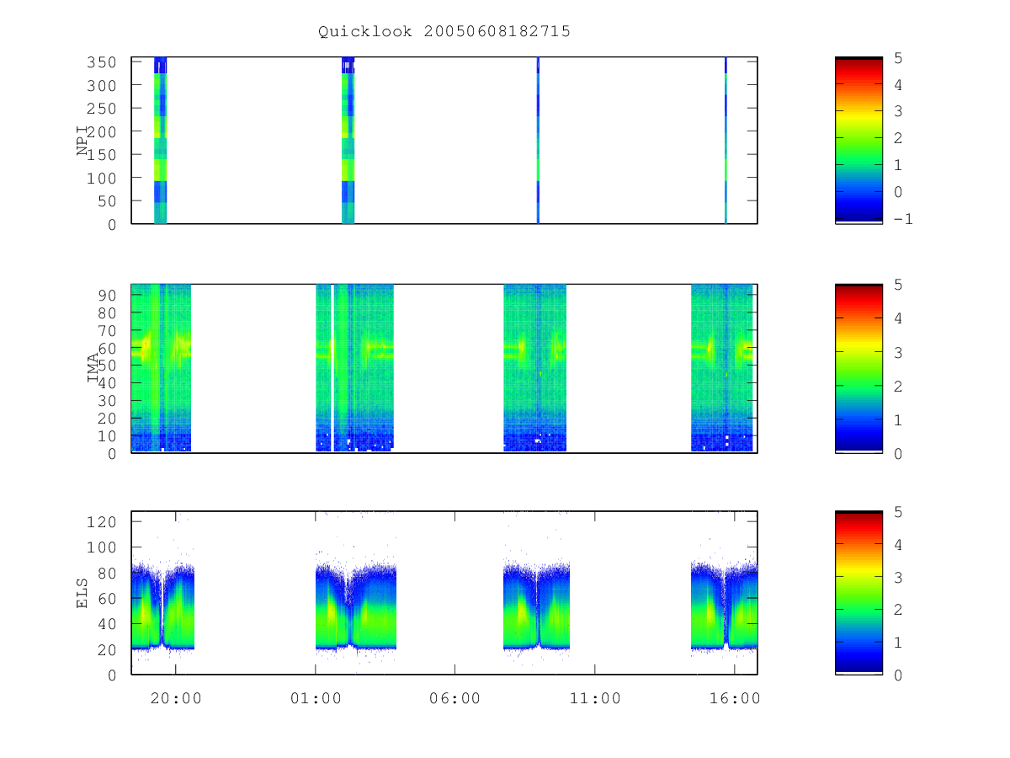Click the 90 tick on IMA axis
The image size is (1010, 758).
(107, 295)
